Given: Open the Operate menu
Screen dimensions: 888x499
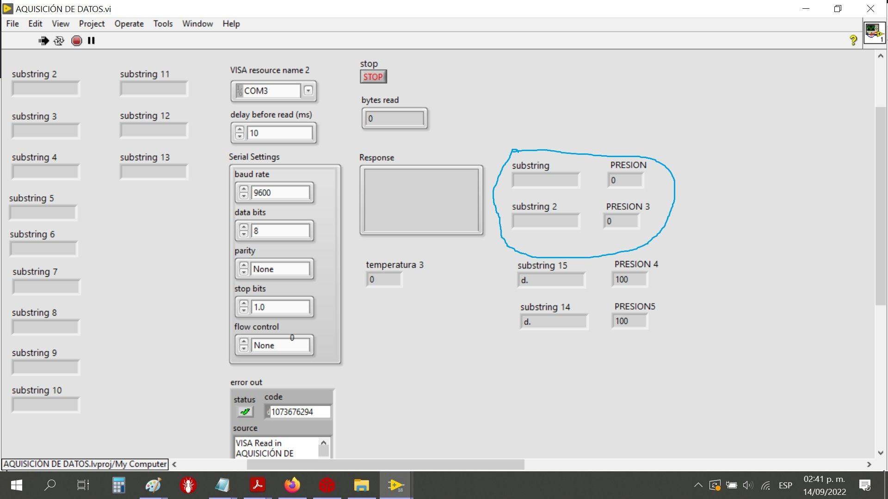Looking at the screenshot, I should (x=129, y=24).
